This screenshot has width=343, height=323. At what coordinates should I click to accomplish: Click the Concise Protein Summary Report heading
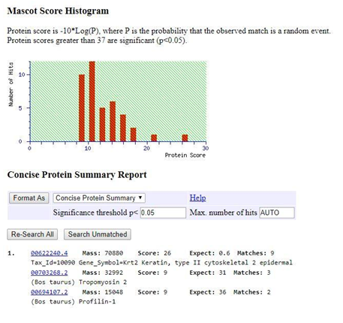[77, 175]
